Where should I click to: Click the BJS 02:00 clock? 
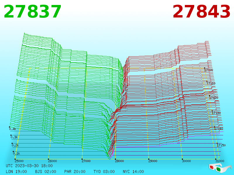[46, 171]
